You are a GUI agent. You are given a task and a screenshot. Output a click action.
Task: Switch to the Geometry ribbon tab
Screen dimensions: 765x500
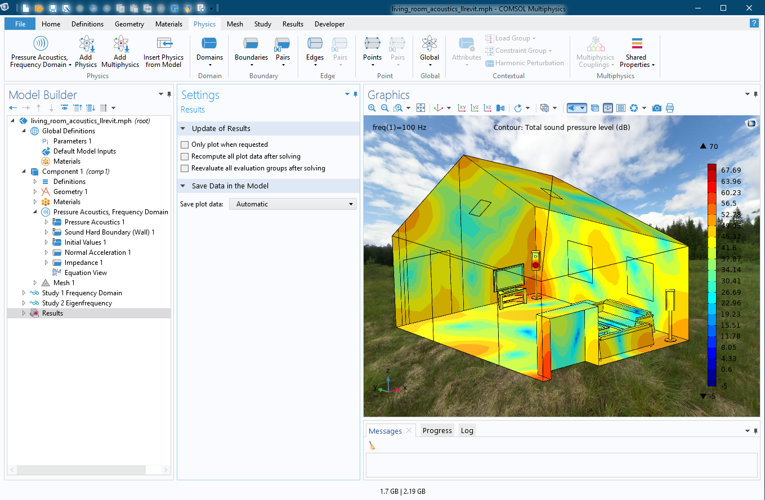[129, 24]
